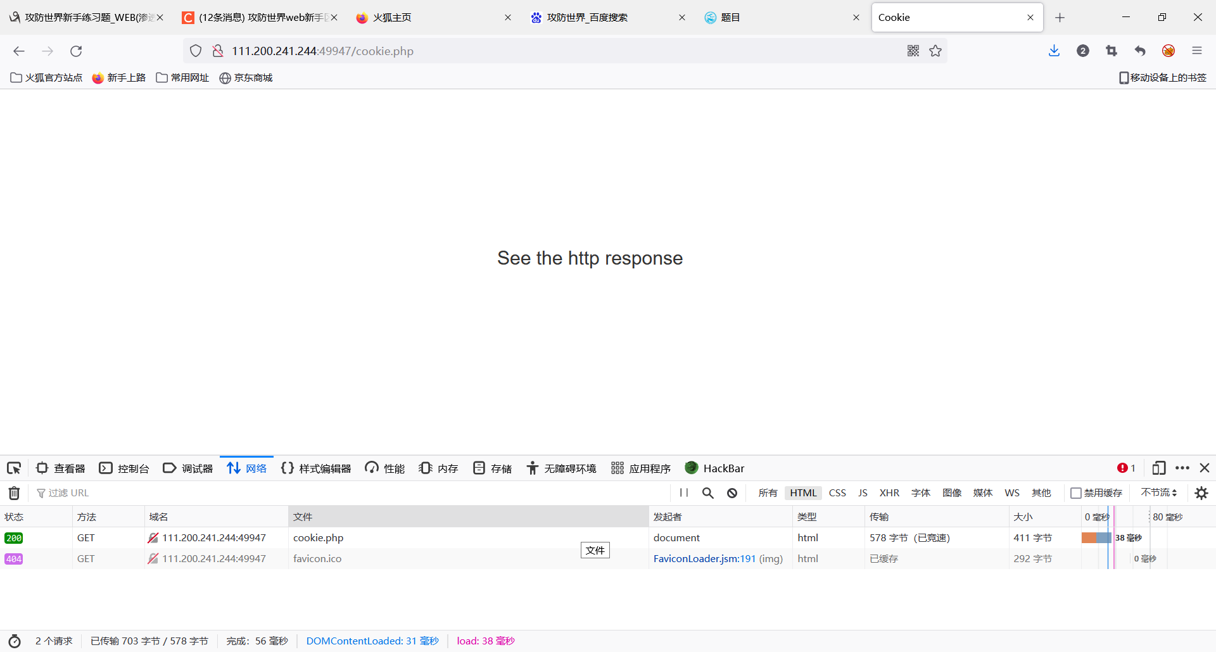Open 移动设备上的书签 folder
Viewport: 1216px width, 652px height.
[1163, 77]
